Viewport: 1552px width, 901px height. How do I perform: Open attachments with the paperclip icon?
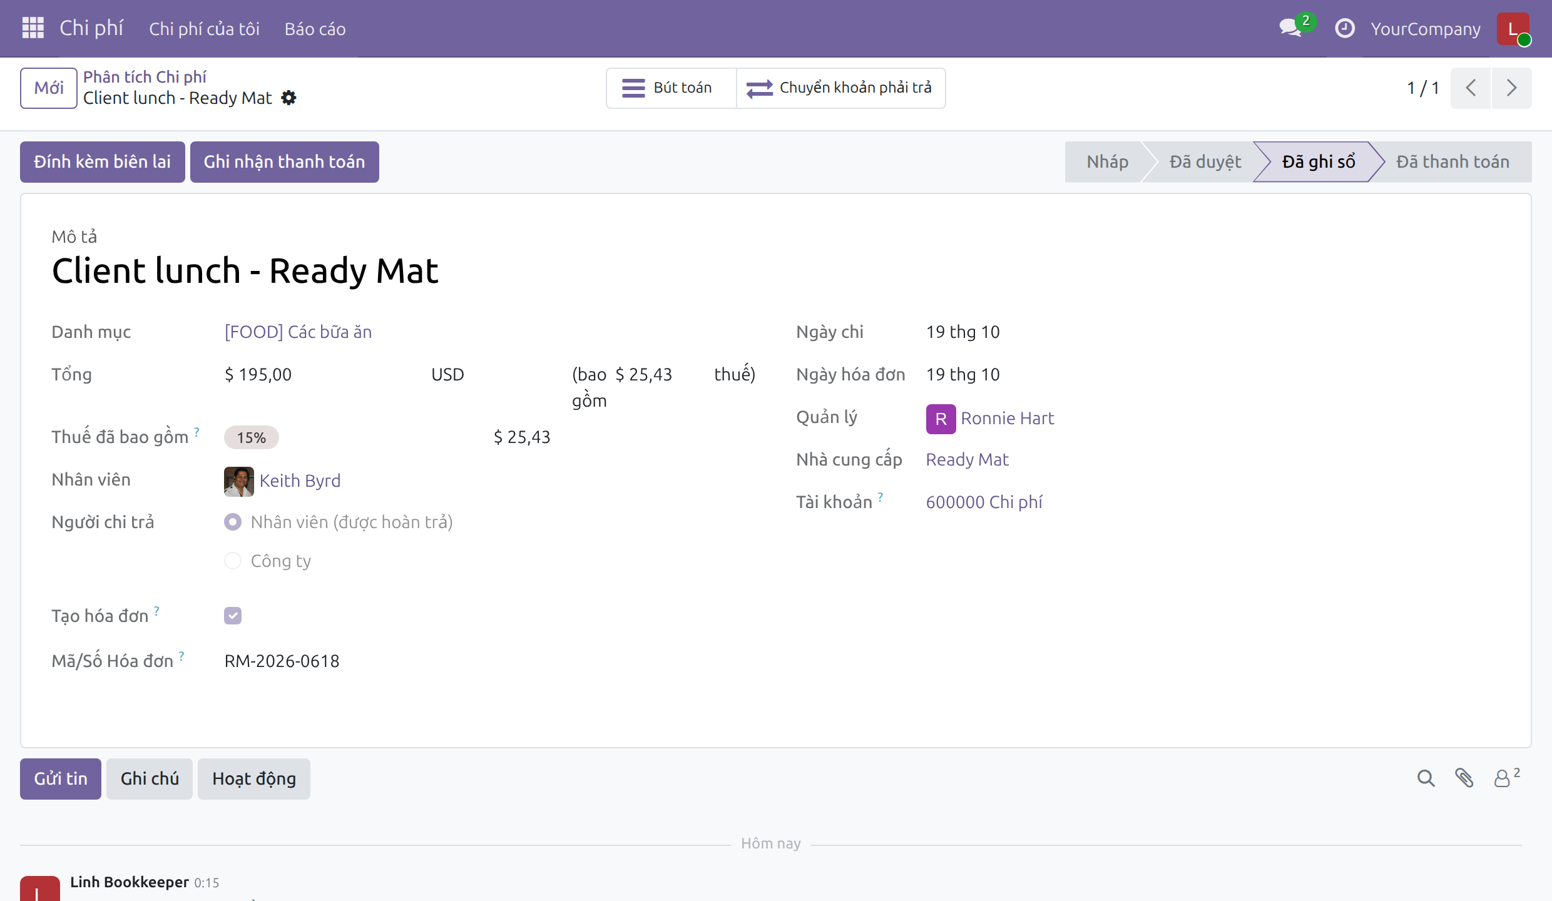pos(1464,778)
